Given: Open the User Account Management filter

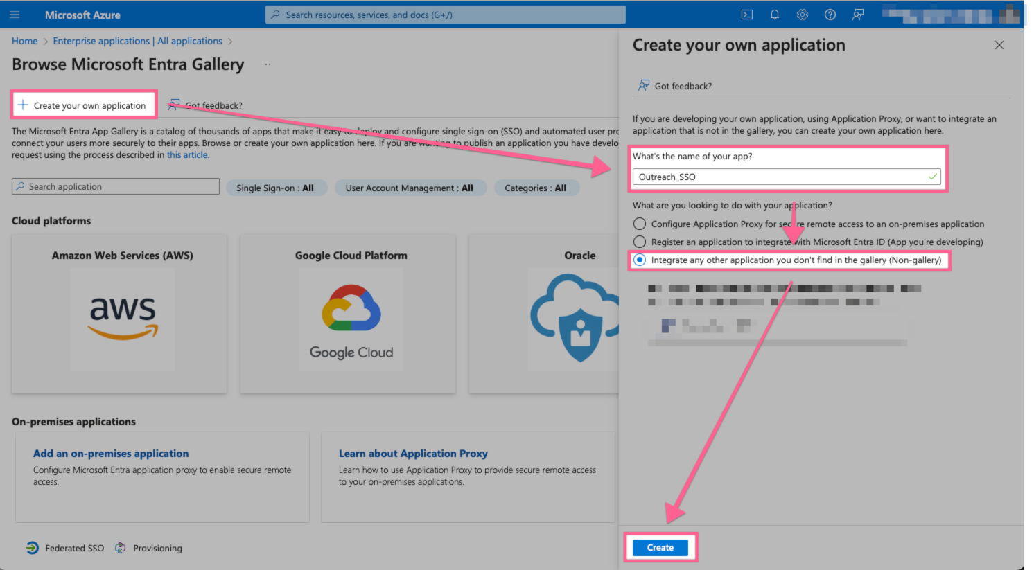Looking at the screenshot, I should coord(410,188).
